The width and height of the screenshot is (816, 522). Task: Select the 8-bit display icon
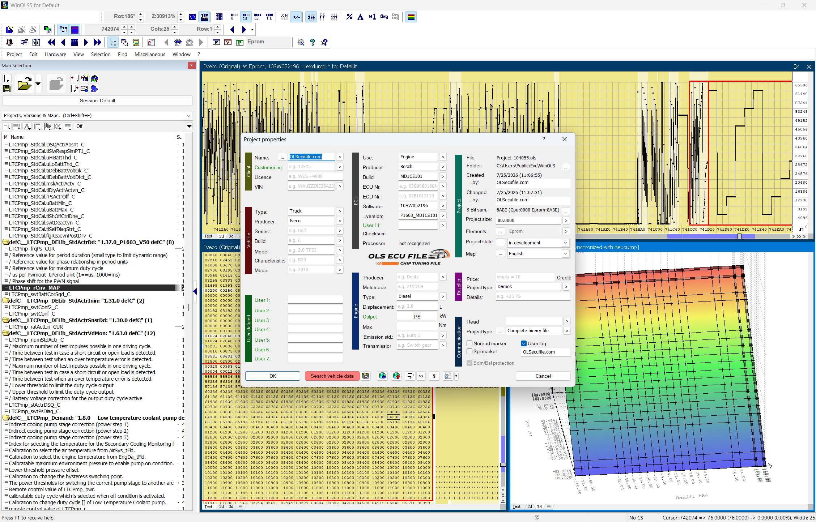[234, 17]
